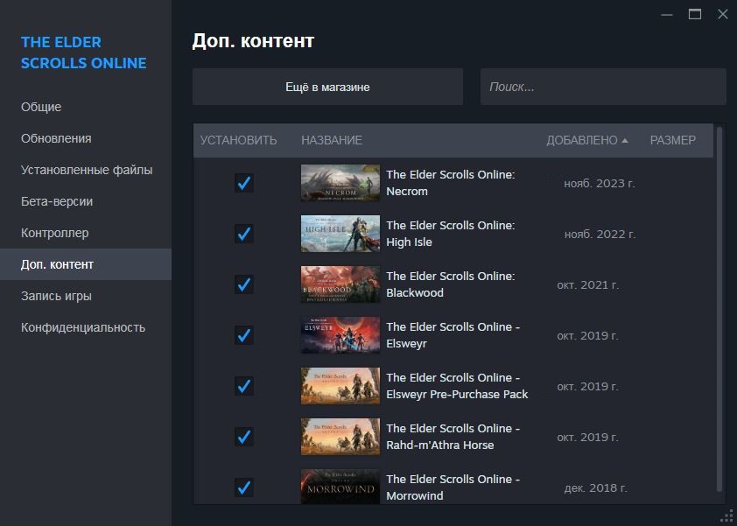This screenshot has height=526, width=737.
Task: Click the Elsweyr DLC thumbnail
Action: point(340,335)
